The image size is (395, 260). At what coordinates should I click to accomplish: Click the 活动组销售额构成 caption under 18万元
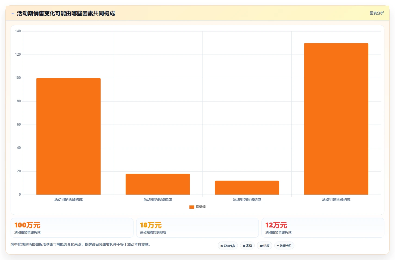153,232
